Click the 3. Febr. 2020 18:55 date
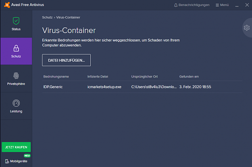252x167 pixels. (195, 87)
